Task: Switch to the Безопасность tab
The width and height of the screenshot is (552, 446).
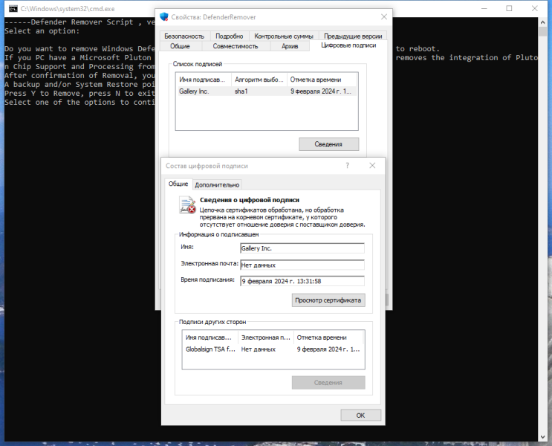Action: [184, 36]
